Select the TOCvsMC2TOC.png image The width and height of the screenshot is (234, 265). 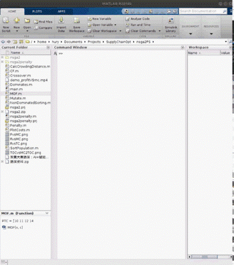(25, 152)
